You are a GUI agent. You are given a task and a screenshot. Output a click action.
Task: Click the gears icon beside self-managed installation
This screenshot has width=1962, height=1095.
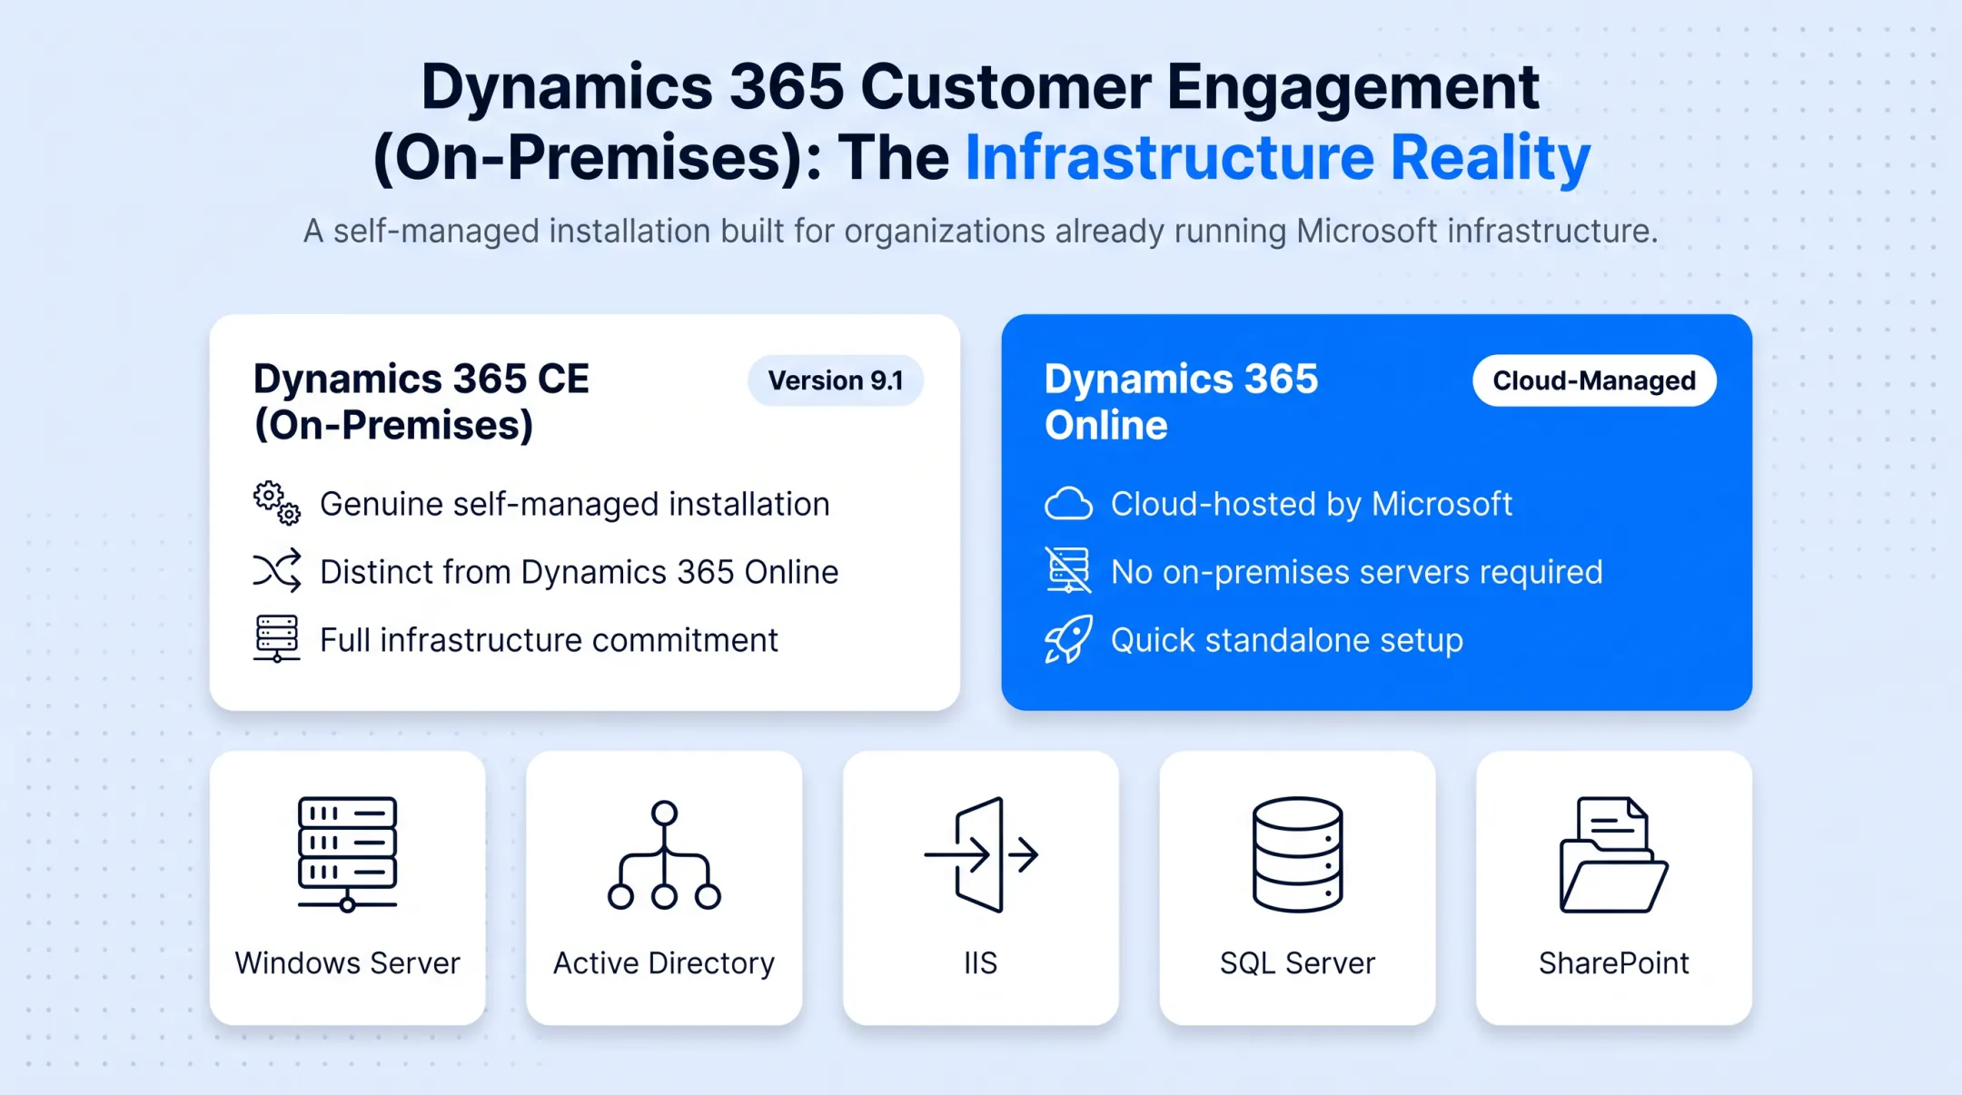coord(276,503)
